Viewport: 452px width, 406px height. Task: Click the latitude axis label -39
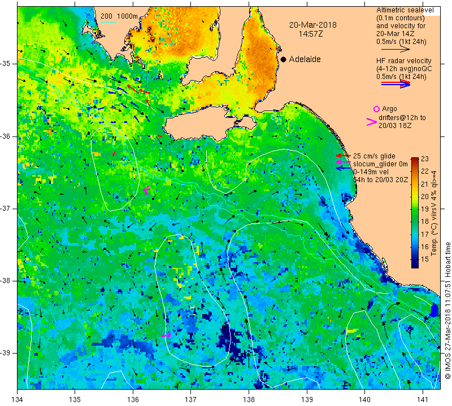(x=6, y=353)
